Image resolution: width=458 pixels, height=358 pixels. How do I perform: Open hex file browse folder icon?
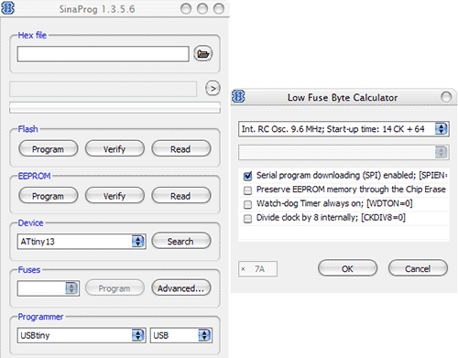point(202,54)
